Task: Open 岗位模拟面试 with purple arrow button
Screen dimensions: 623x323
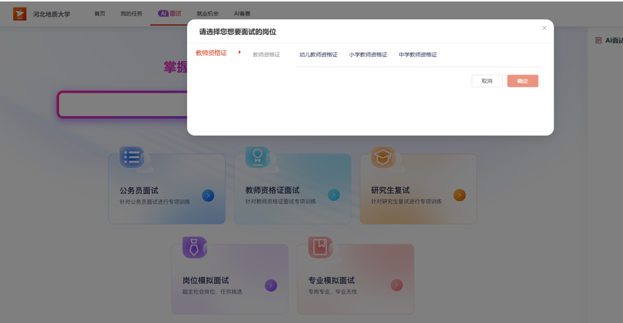Action: tap(271, 286)
